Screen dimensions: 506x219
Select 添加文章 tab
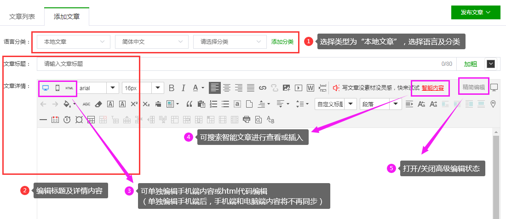(67, 17)
